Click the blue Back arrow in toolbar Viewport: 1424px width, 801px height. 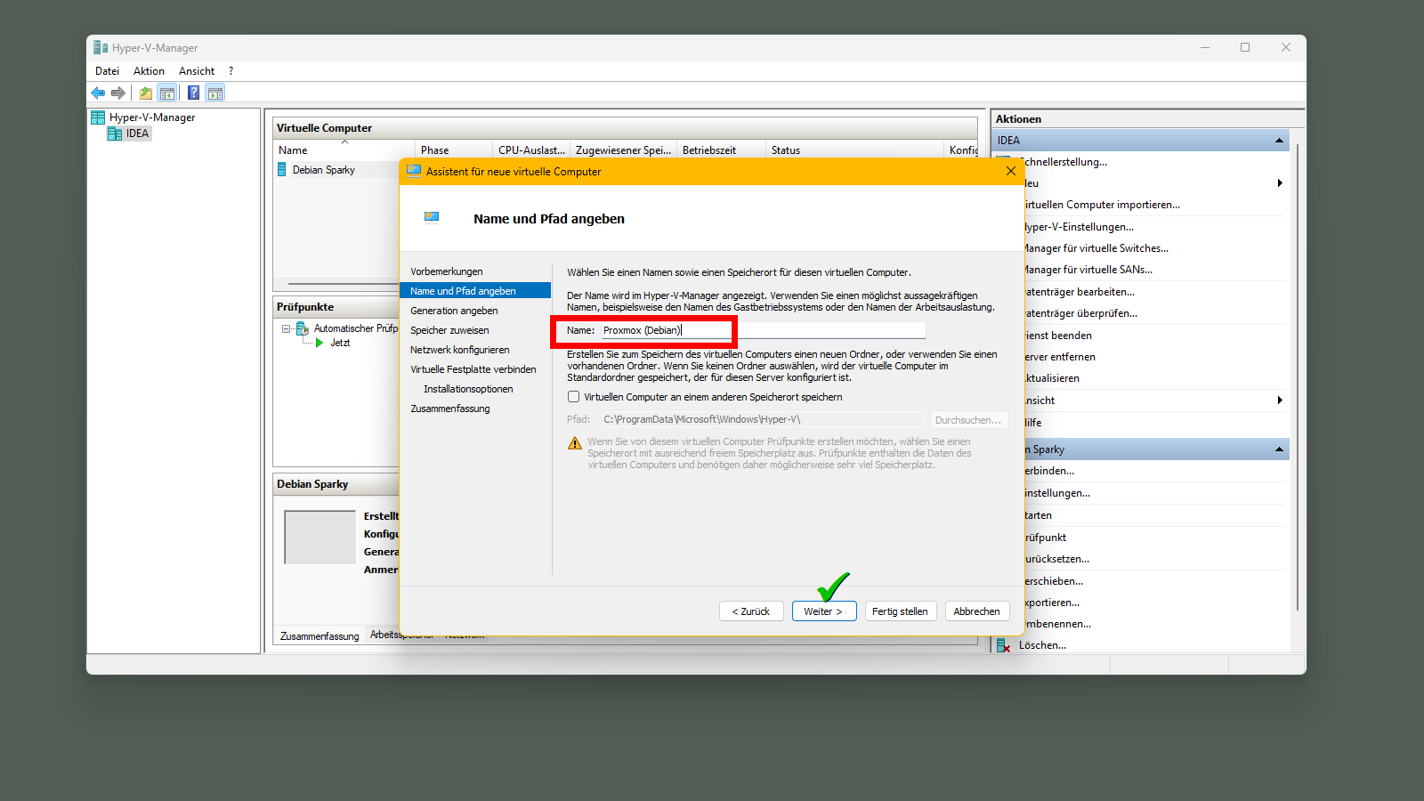pos(98,93)
